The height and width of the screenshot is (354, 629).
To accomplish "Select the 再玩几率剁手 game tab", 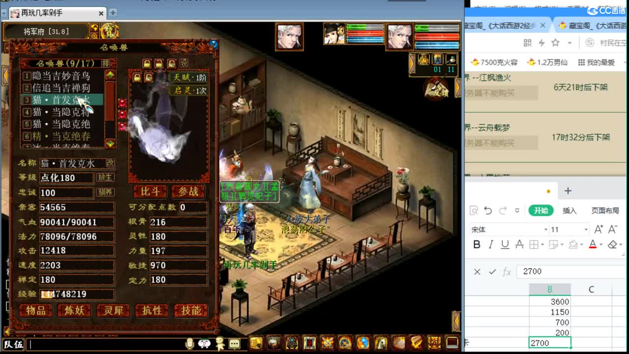I will click(57, 13).
